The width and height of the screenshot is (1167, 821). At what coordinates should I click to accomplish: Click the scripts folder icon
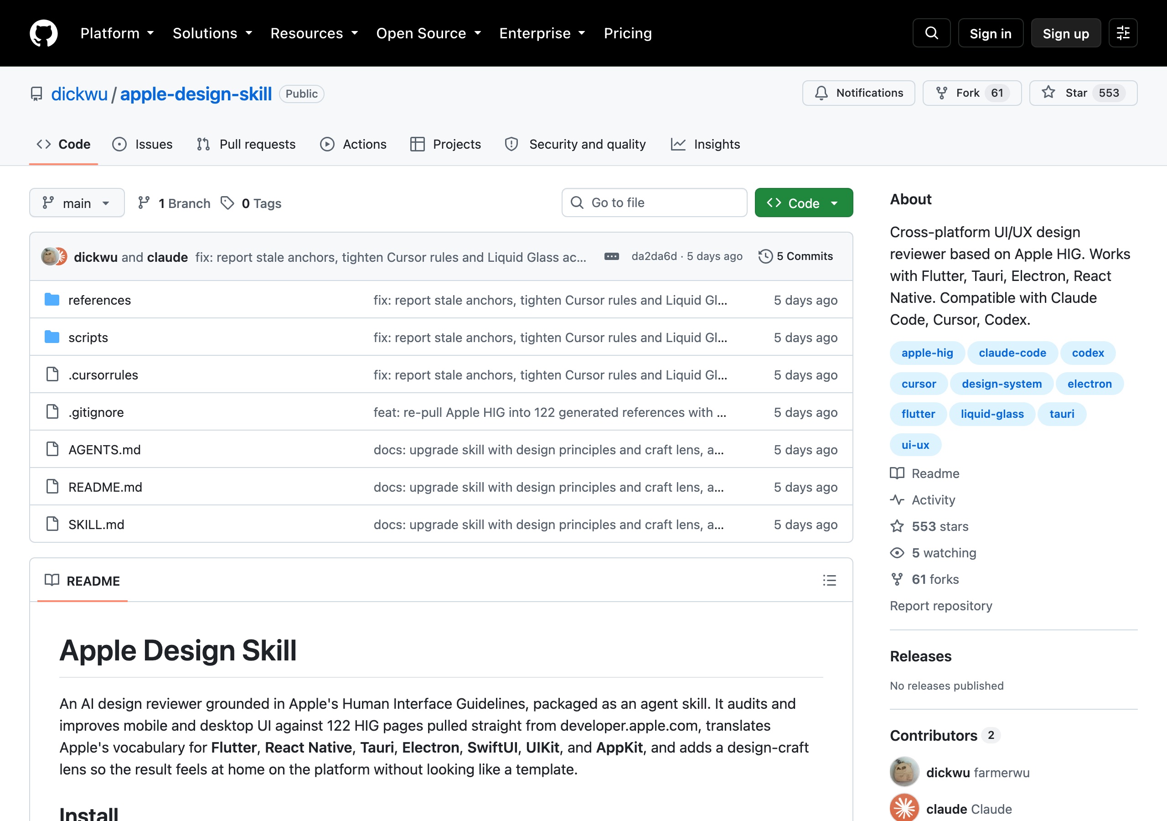coord(52,337)
